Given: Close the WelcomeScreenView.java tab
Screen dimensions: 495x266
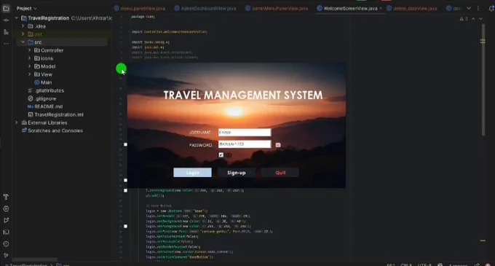Looking at the screenshot, I should point(381,8).
